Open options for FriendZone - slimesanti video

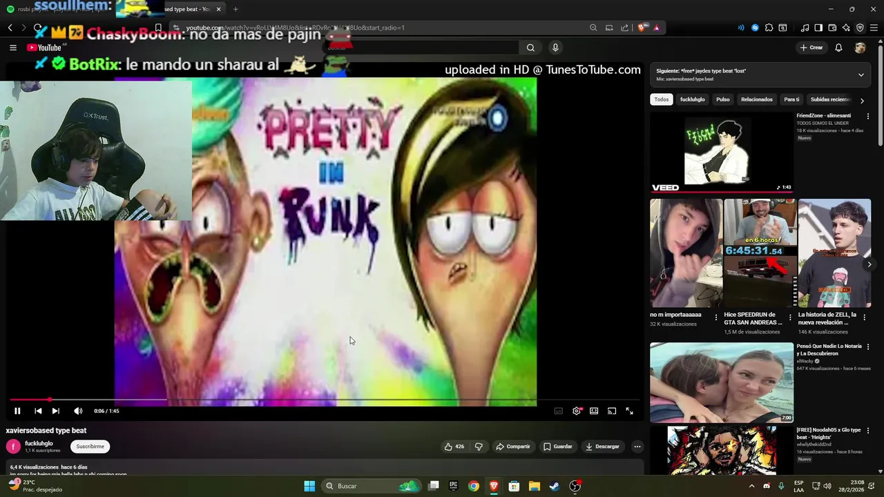click(x=868, y=116)
